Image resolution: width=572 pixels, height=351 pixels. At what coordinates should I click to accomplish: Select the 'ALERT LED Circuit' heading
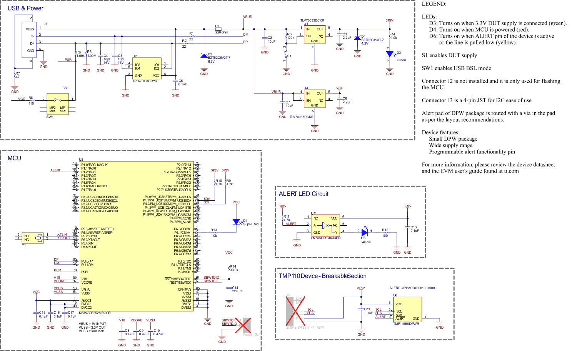(x=304, y=194)
